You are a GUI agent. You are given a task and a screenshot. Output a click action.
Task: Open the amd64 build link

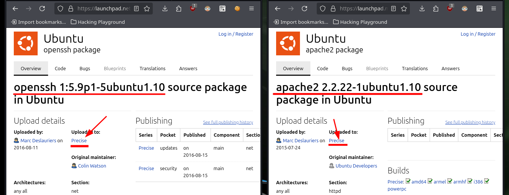point(419,182)
